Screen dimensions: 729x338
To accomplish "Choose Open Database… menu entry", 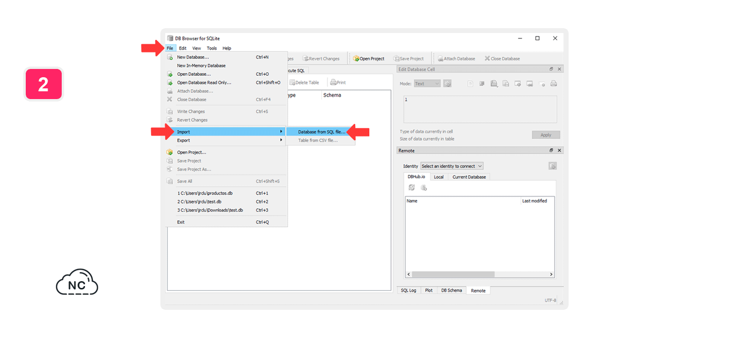I will click(226, 74).
